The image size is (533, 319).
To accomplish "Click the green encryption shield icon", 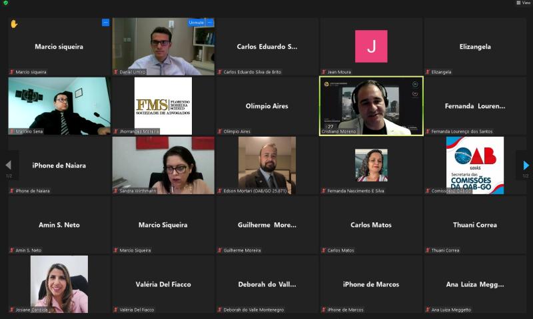I will [x=5, y=3].
